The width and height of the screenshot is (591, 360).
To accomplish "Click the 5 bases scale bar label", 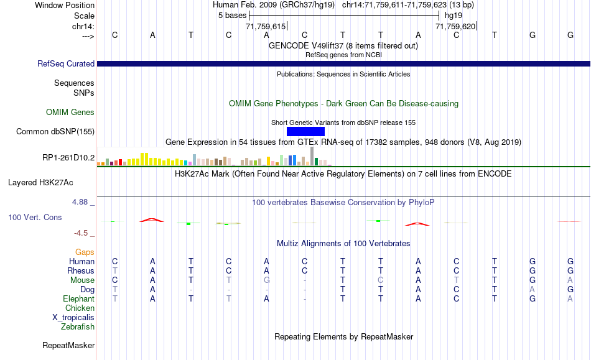I will click(232, 16).
